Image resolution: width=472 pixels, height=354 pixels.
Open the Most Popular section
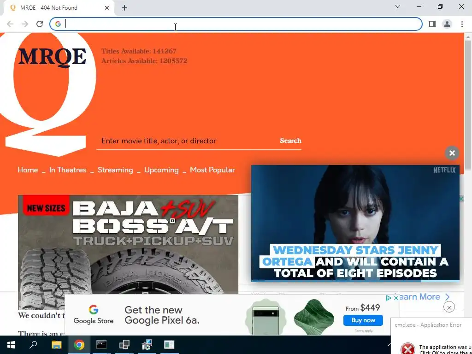(212, 170)
